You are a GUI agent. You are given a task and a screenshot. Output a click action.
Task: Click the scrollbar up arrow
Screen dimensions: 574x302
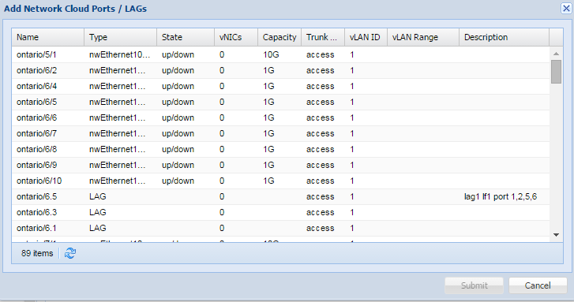pos(556,54)
